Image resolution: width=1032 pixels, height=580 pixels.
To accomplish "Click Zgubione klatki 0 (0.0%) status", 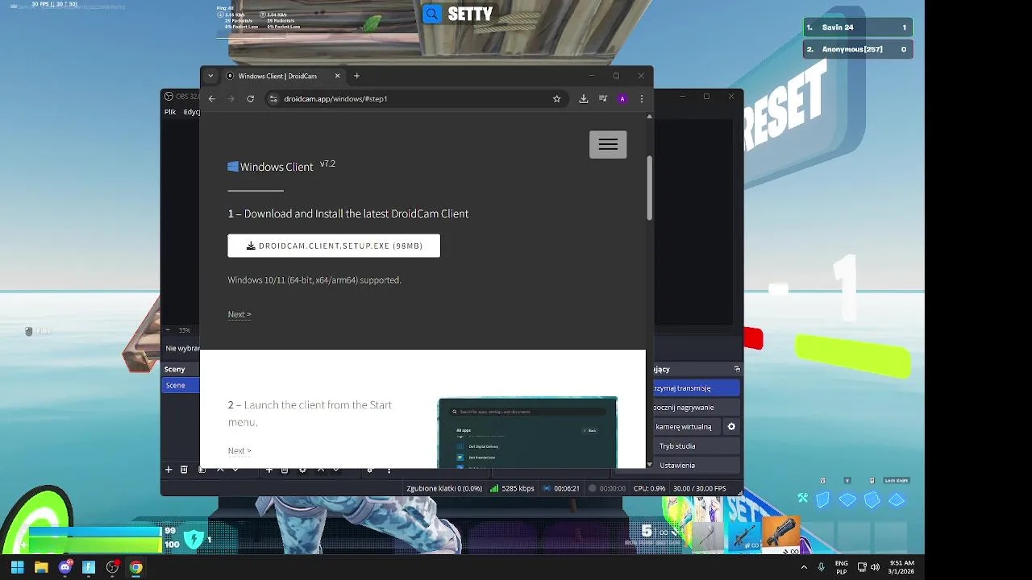I will click(444, 488).
